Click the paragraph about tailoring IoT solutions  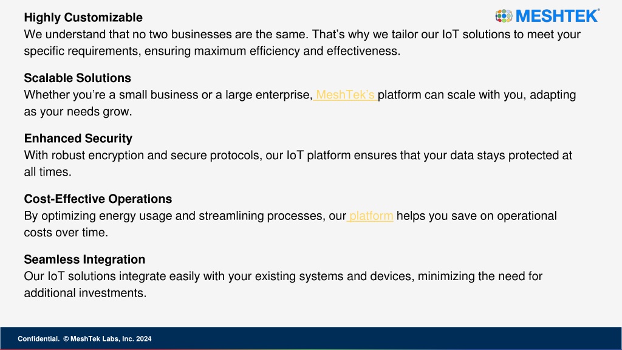point(302,43)
